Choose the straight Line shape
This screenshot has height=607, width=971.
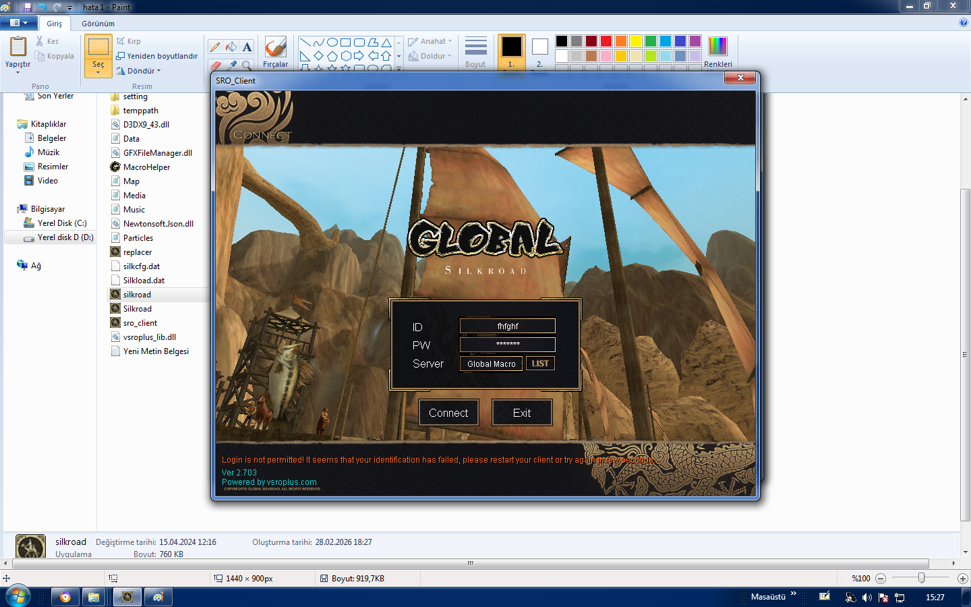point(305,42)
